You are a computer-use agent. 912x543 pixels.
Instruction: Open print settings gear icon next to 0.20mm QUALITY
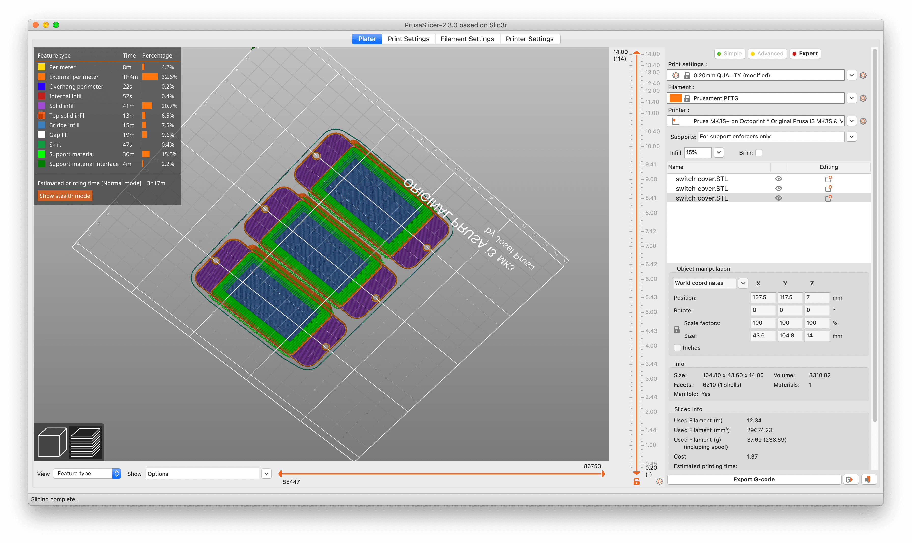[863, 75]
